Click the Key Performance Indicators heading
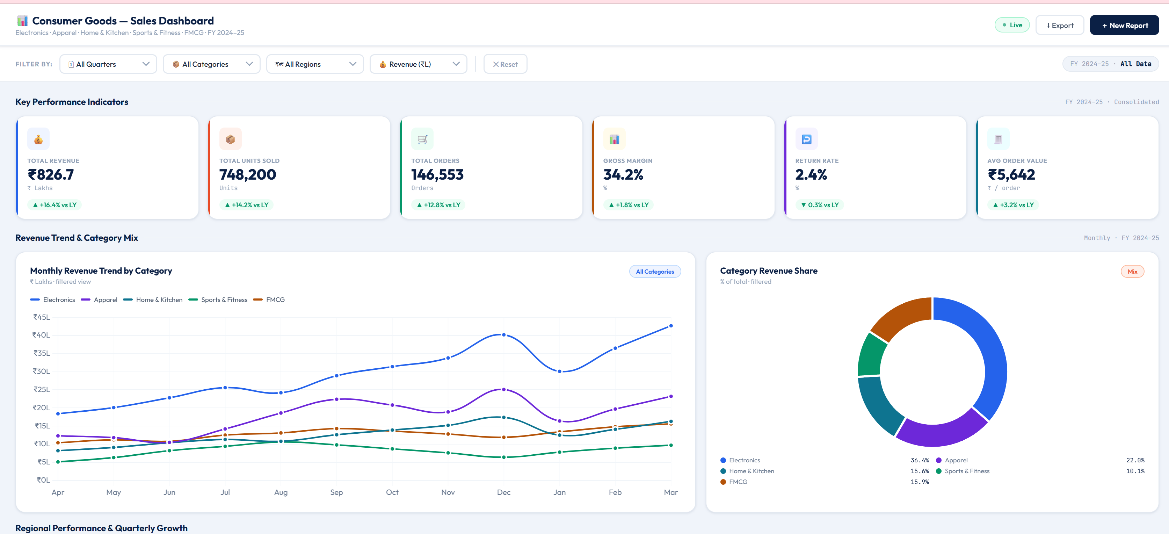The height and width of the screenshot is (534, 1169). click(72, 102)
